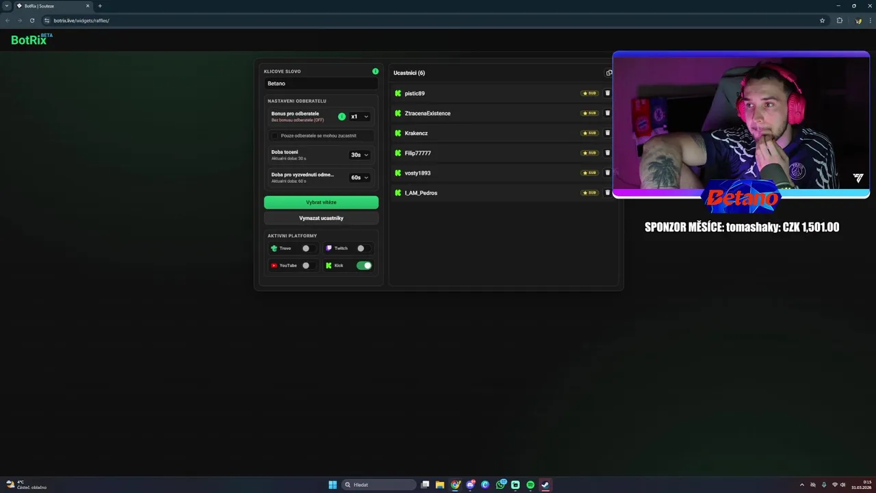
Task: Click participant name Filip77777
Action: point(417,153)
